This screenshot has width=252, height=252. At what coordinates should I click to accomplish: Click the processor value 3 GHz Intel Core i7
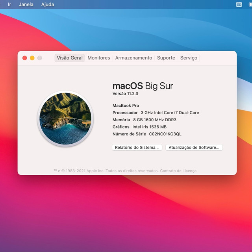170,113
